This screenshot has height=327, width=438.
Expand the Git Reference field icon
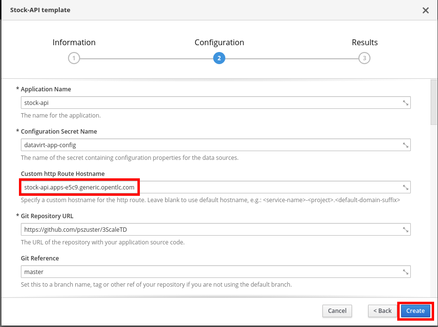click(x=405, y=272)
